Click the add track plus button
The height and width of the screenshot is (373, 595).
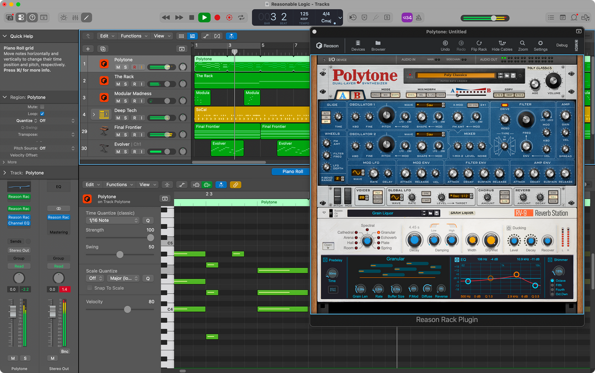88,49
